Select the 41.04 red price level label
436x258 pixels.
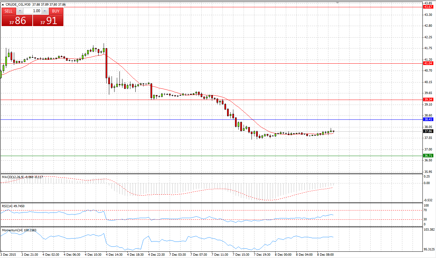(x=428, y=63)
